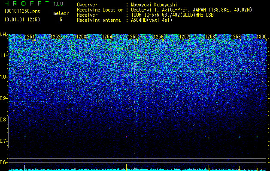Viewport: 270px width, 171px height.
Task: Click the 1251 time label
Action: click(x=30, y=37)
